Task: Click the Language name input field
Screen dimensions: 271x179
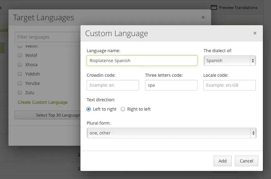Action: pyautogui.click(x=142, y=61)
